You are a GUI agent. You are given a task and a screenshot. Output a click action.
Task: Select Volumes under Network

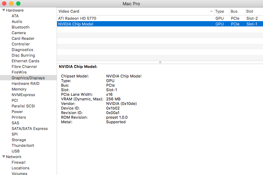pos(19,174)
